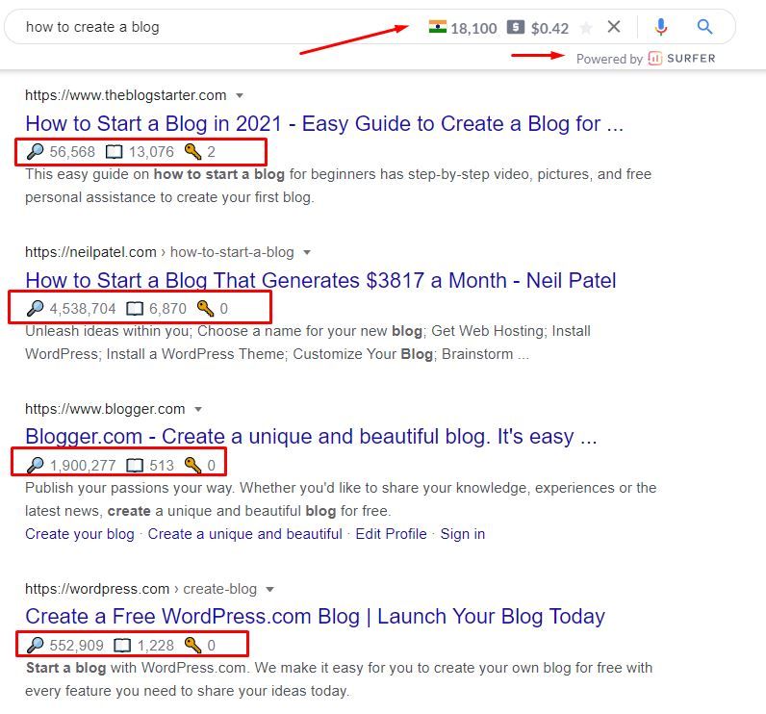Click the https://www.blogger.com URL text
Image resolution: width=766 pixels, height=714 pixels.
pos(105,409)
